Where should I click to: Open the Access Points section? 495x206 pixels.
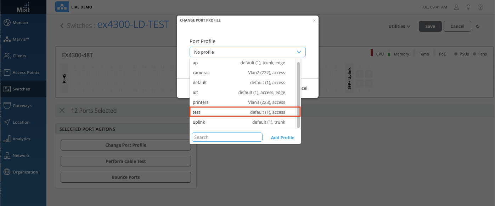[7, 72]
